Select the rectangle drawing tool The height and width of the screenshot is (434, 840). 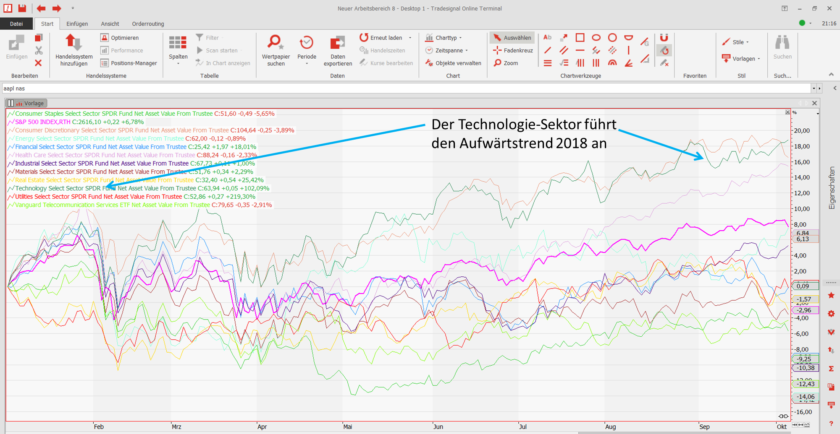pyautogui.click(x=580, y=38)
